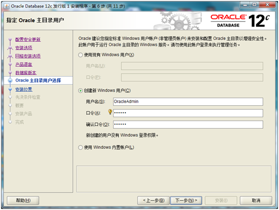Click the 帮助(H) button
Viewport: 279px width, 210px height.
(x=23, y=200)
